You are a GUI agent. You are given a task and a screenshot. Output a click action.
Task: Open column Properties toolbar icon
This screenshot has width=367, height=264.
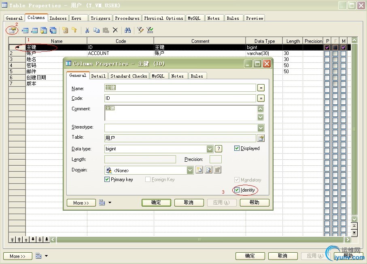tap(12, 30)
